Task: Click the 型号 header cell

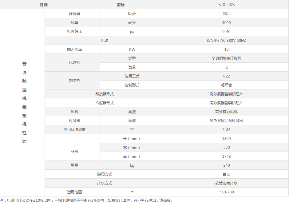Action: click(121, 5)
